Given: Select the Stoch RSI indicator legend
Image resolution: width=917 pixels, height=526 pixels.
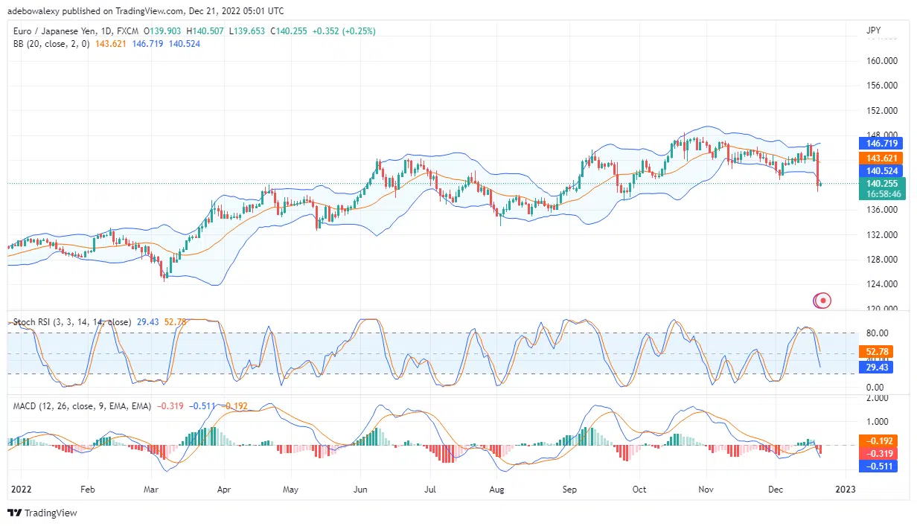Looking at the screenshot, I should click(x=71, y=322).
